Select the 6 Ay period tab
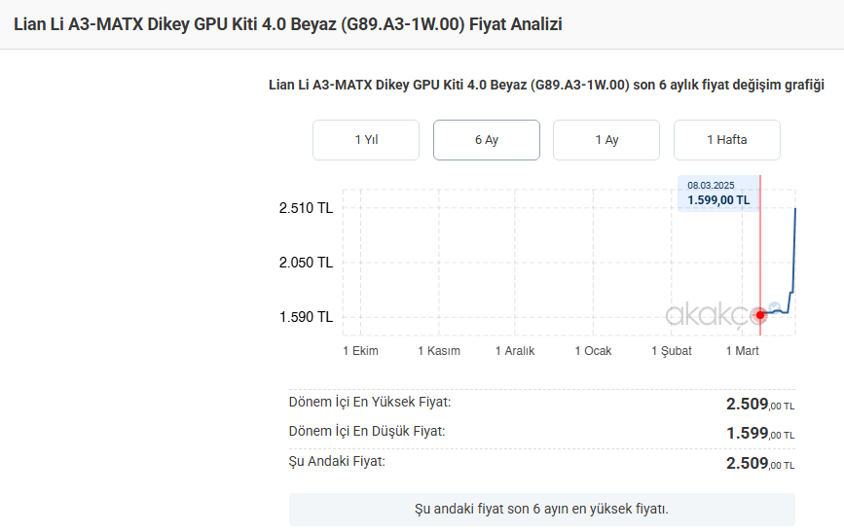The height and width of the screenshot is (531, 844). coord(487,140)
